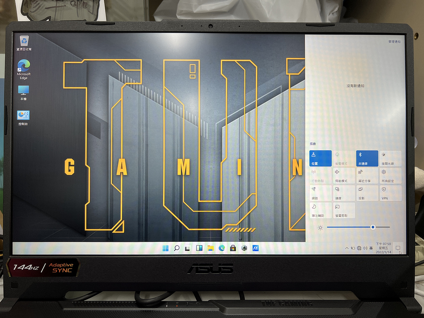Open 網路 (Network) quick action tile
Image resolution: width=424 pixels, height=318 pixels.
tap(320, 193)
